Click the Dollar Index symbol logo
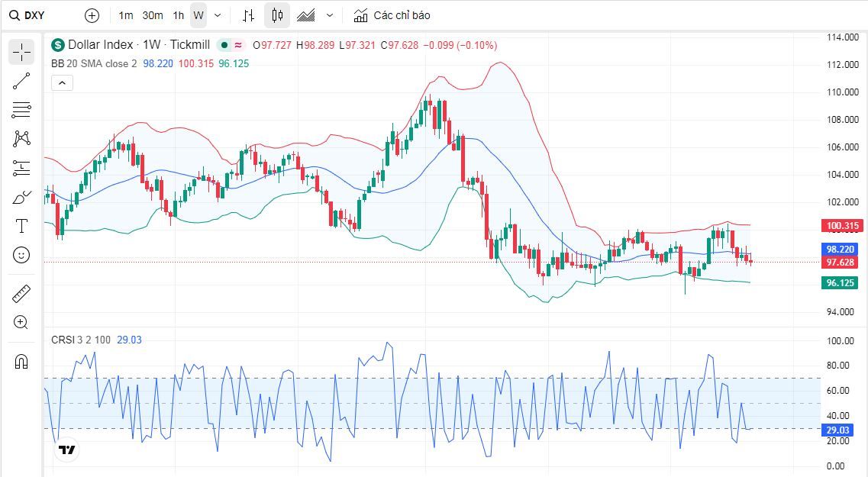 (x=57, y=45)
